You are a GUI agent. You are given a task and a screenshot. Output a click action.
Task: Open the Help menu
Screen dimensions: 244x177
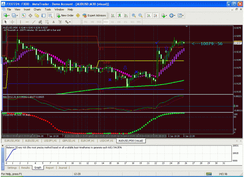[70, 9]
